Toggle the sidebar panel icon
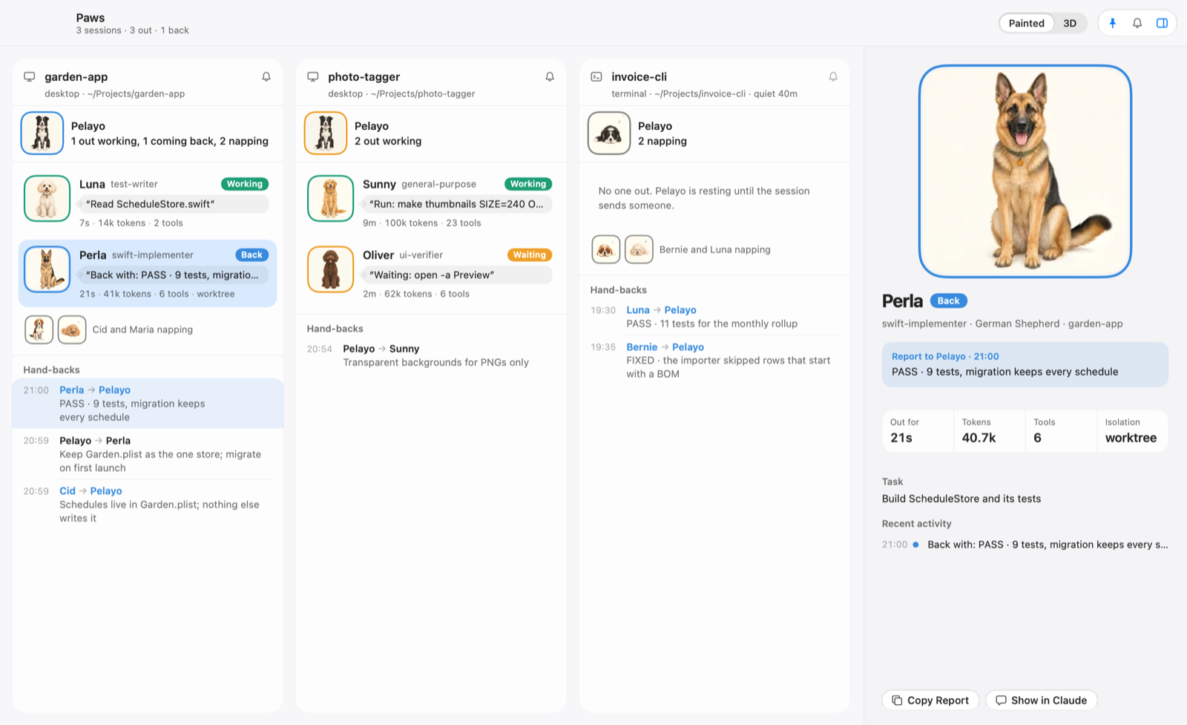The image size is (1187, 725). (1163, 23)
